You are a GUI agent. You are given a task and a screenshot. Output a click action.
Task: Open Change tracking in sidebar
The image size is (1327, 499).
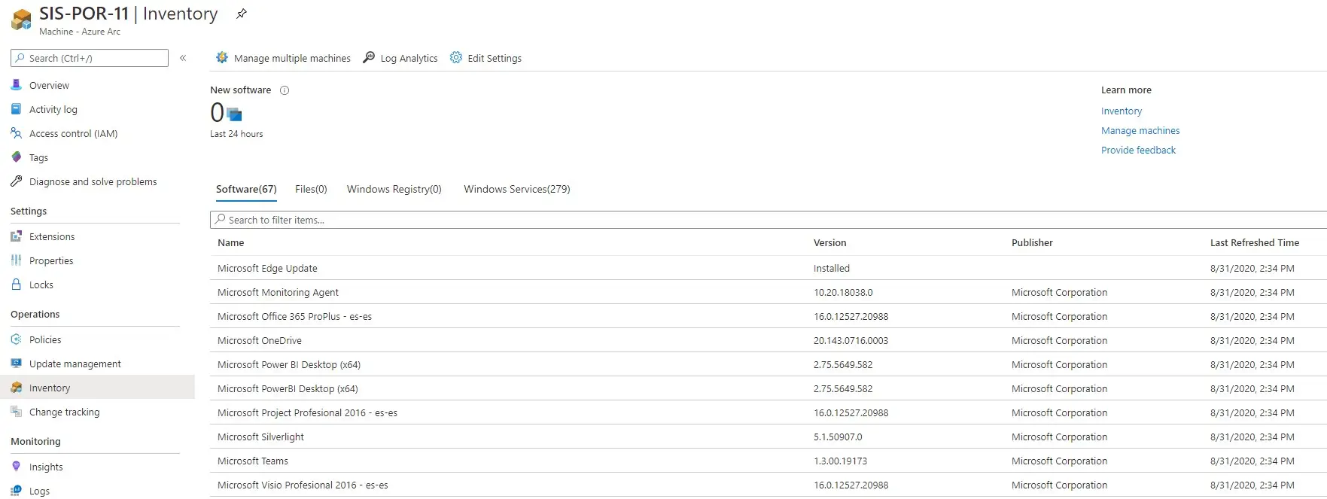(64, 412)
